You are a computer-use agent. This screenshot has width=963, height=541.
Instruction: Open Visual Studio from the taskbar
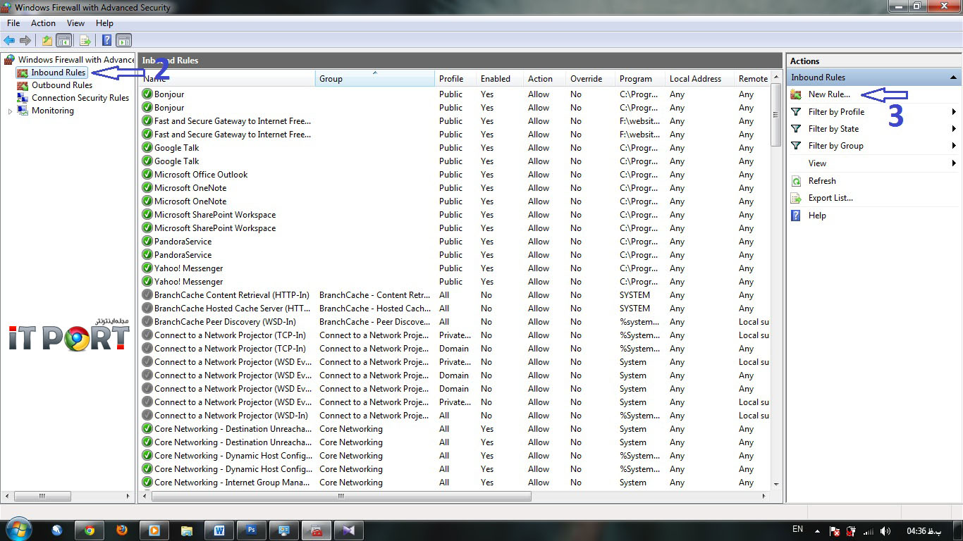[348, 530]
